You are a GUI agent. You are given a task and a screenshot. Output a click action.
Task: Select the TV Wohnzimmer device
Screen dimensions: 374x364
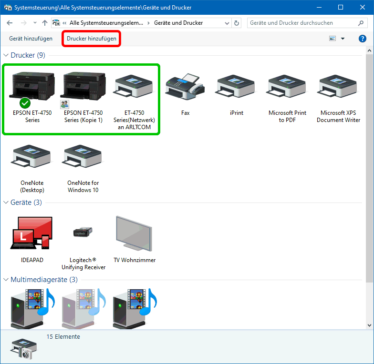[x=134, y=233]
